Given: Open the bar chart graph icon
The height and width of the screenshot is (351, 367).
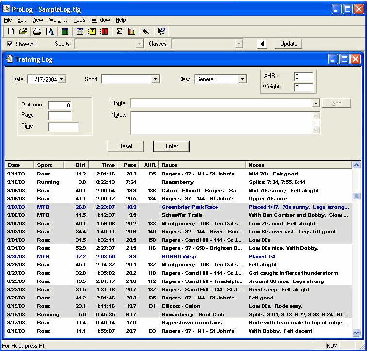Looking at the screenshot, I should coord(131,31).
